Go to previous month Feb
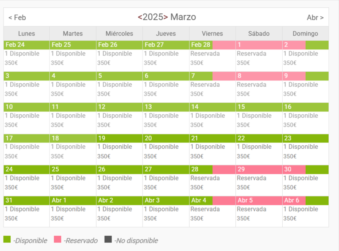339x251 pixels. [17, 18]
